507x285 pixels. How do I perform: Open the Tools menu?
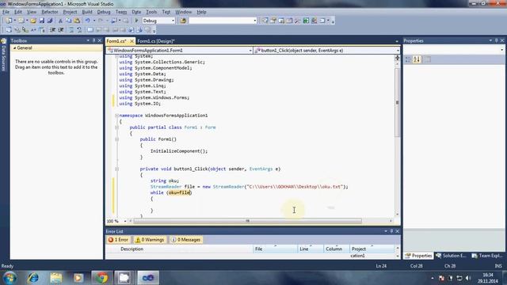pyautogui.click(x=151, y=12)
